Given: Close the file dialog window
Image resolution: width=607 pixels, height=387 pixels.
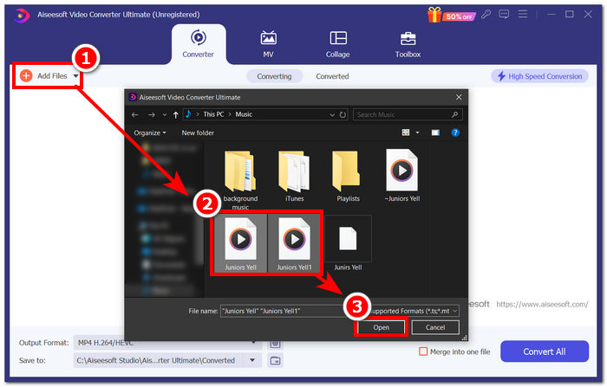Looking at the screenshot, I should pyautogui.click(x=459, y=97).
